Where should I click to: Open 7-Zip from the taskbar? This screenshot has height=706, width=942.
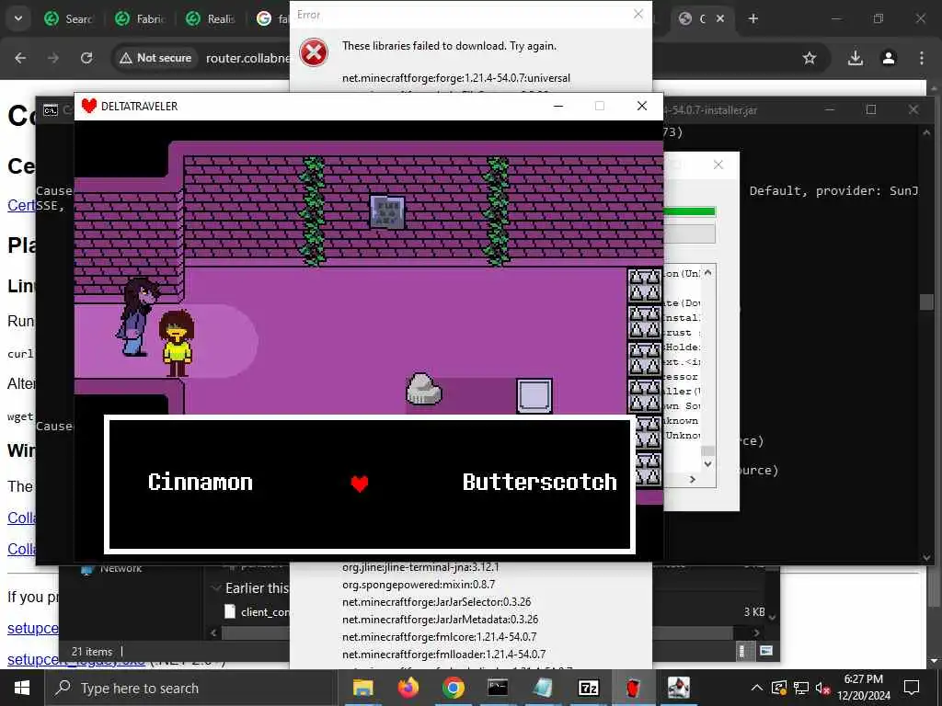coord(588,688)
